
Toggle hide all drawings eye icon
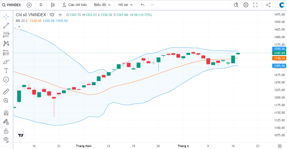(x=6, y=140)
